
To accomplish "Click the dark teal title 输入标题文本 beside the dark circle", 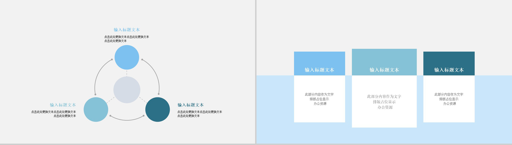I will tap(191, 105).
